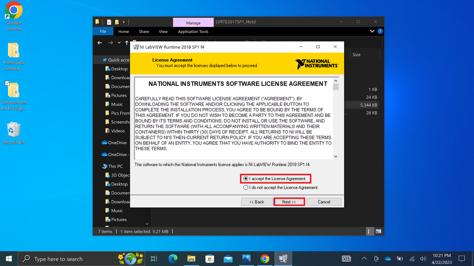The image size is (474, 266).
Task: Open Customize Quick Access Toolbar dropdown
Action: tap(124, 22)
